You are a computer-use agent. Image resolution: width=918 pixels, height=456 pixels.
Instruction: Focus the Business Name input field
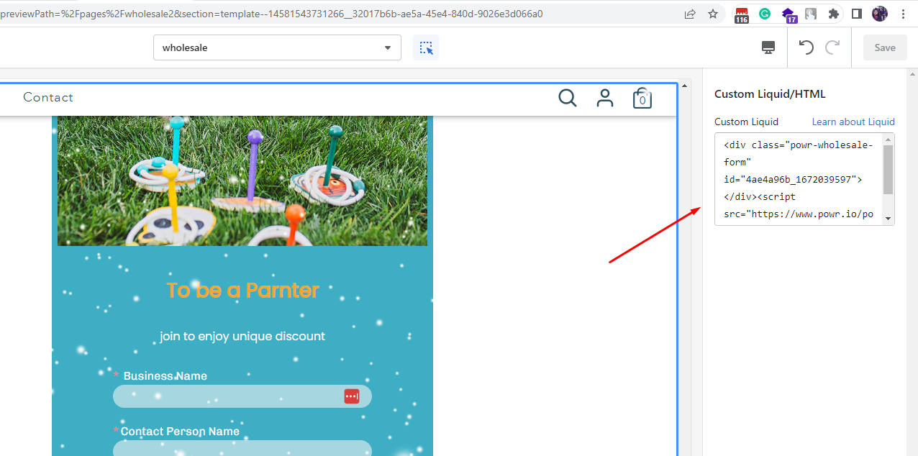pos(242,396)
